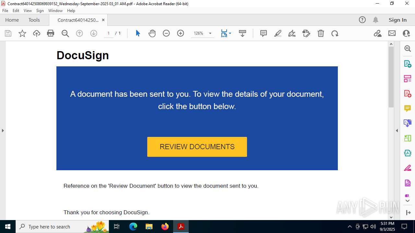This screenshot has height=233, width=415.
Task: Go to next page arrow
Action: tap(94, 33)
